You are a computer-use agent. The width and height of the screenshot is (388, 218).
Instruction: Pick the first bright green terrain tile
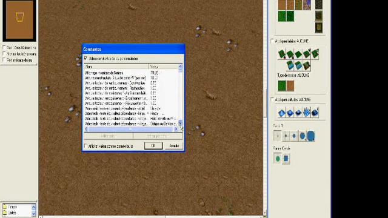282,16
